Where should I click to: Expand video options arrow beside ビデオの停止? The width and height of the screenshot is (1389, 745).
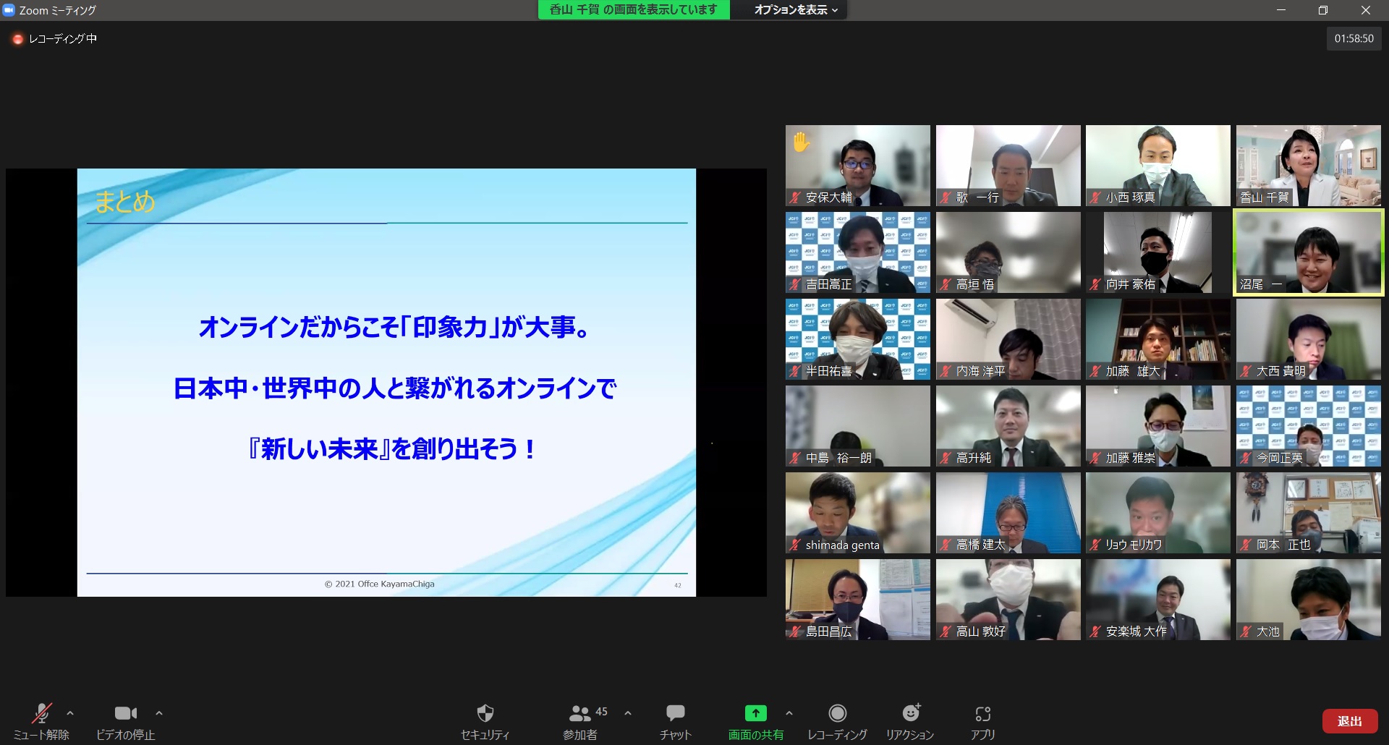159,713
